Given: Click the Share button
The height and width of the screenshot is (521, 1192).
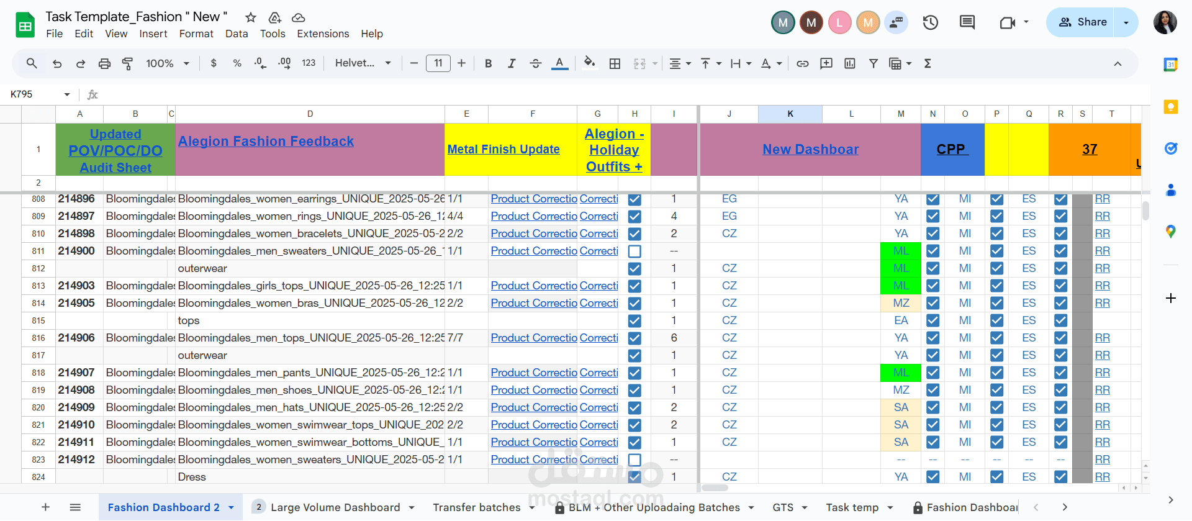Looking at the screenshot, I should coord(1081,22).
